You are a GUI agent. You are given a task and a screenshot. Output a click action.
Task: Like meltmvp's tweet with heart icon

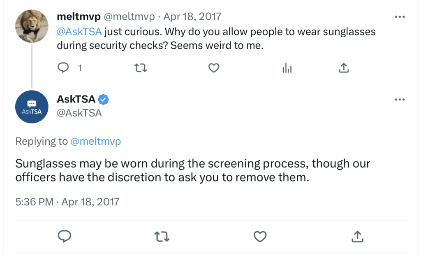pyautogui.click(x=214, y=68)
